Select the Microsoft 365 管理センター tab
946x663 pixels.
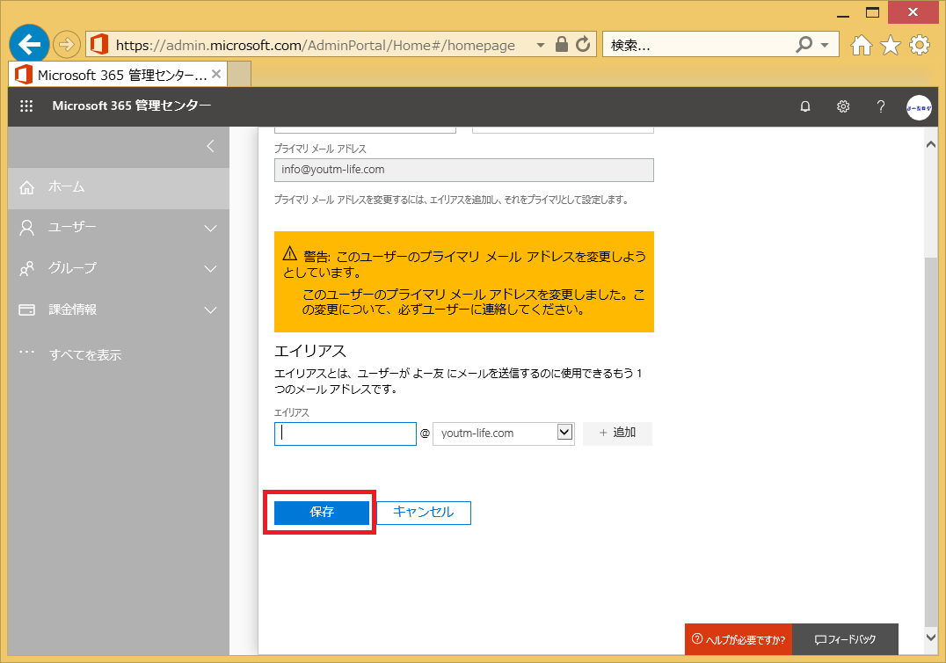(x=118, y=75)
